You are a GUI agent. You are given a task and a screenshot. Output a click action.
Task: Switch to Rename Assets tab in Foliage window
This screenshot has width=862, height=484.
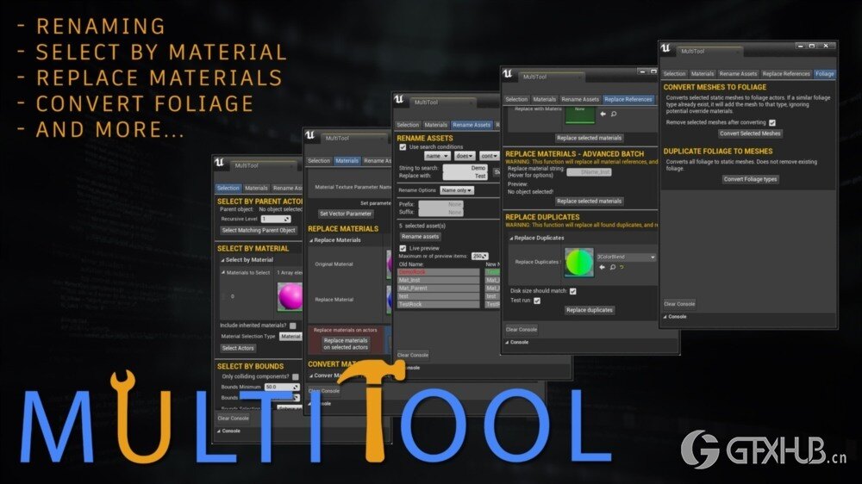click(738, 73)
